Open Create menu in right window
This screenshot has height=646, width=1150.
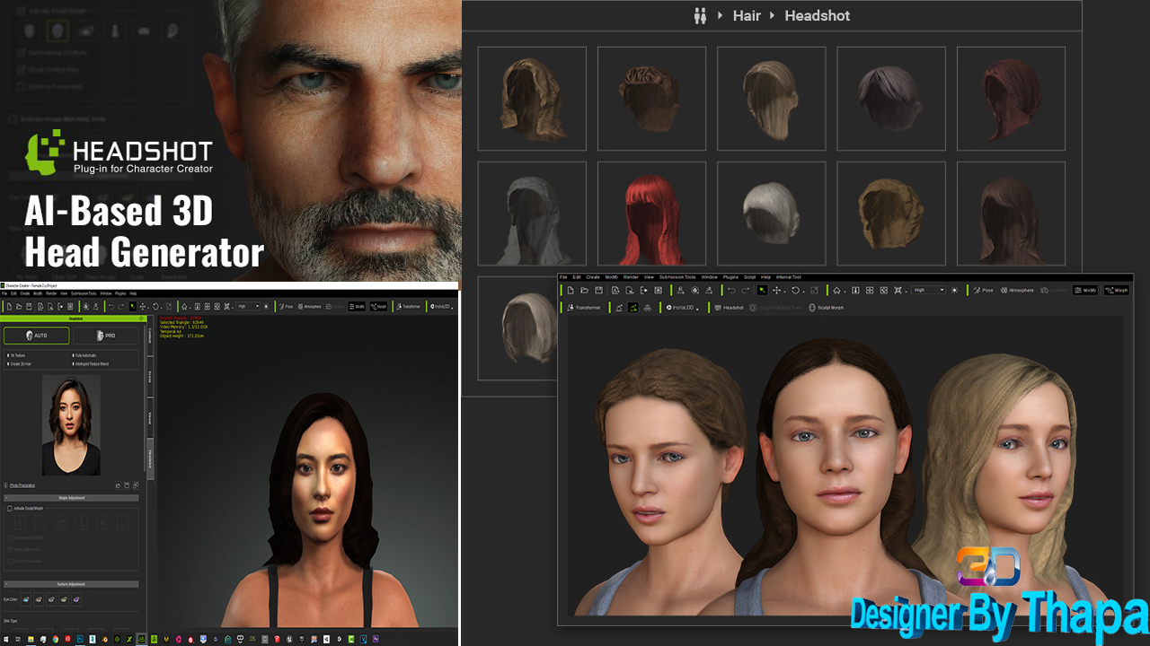point(593,276)
